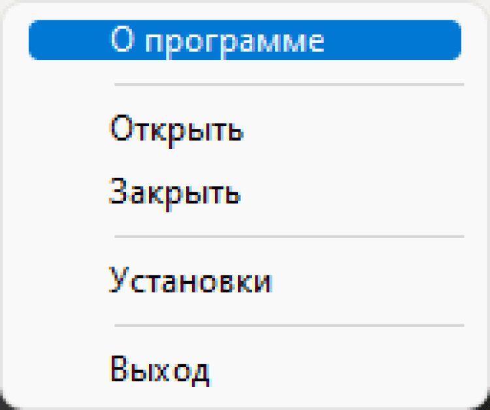
Task: Select "Открыть" from the context menu
Action: [x=176, y=130]
